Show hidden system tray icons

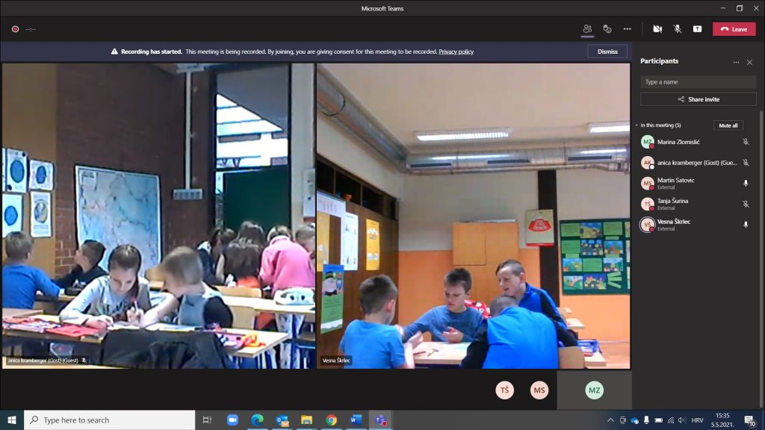tap(610, 420)
